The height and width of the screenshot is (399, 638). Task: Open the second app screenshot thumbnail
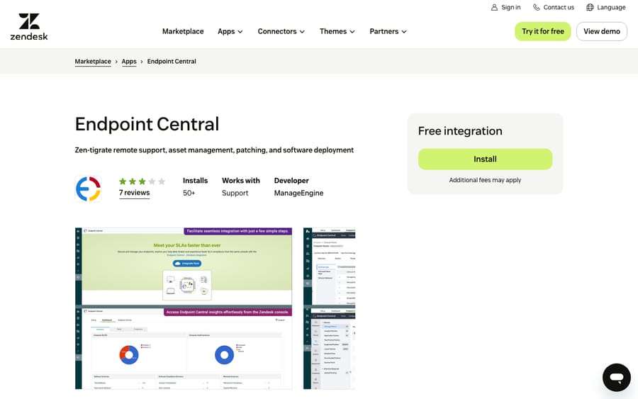click(329, 308)
